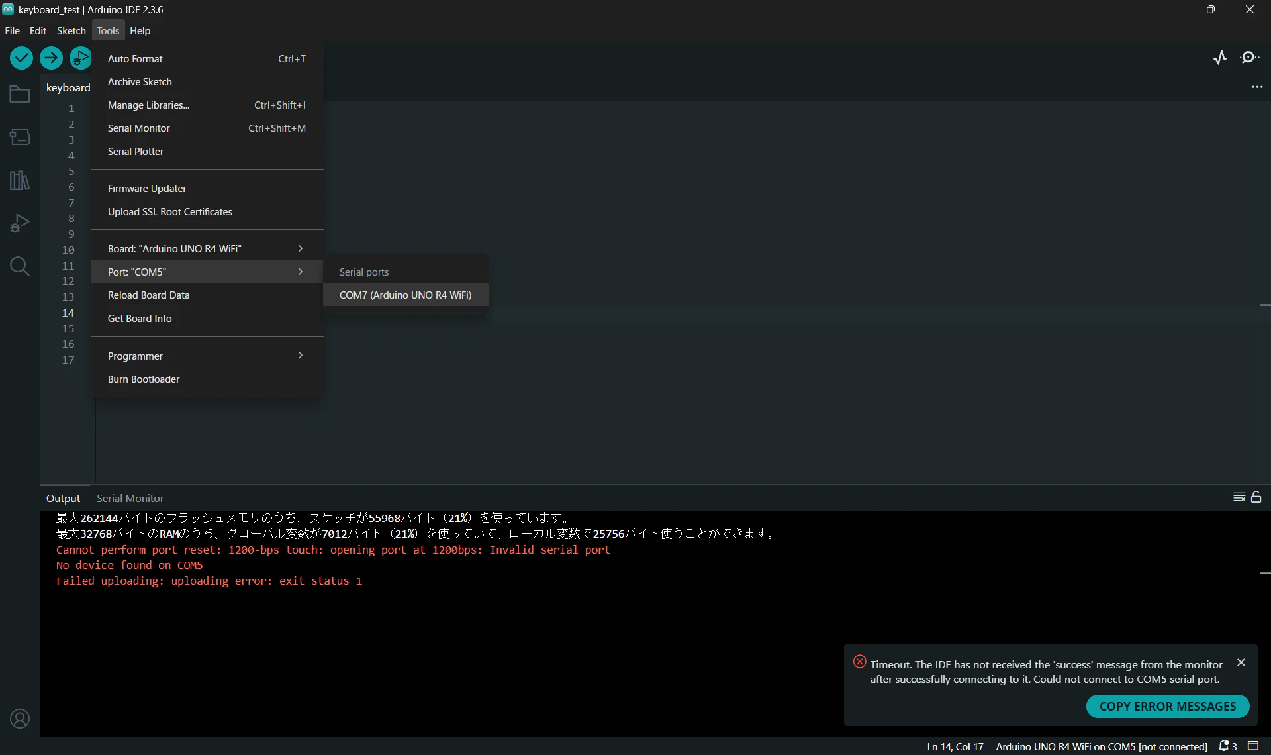Image resolution: width=1271 pixels, height=755 pixels.
Task: Start the Debugger from toolbar
Action: click(81, 58)
